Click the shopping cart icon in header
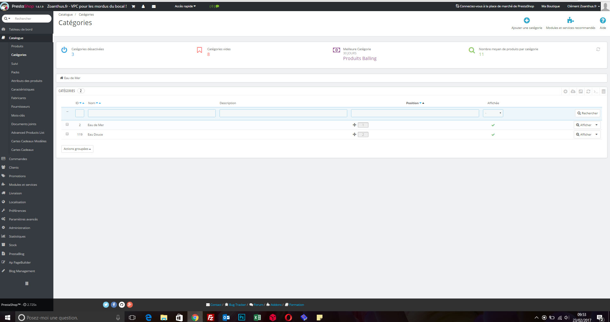This screenshot has width=610, height=322. [x=133, y=6]
